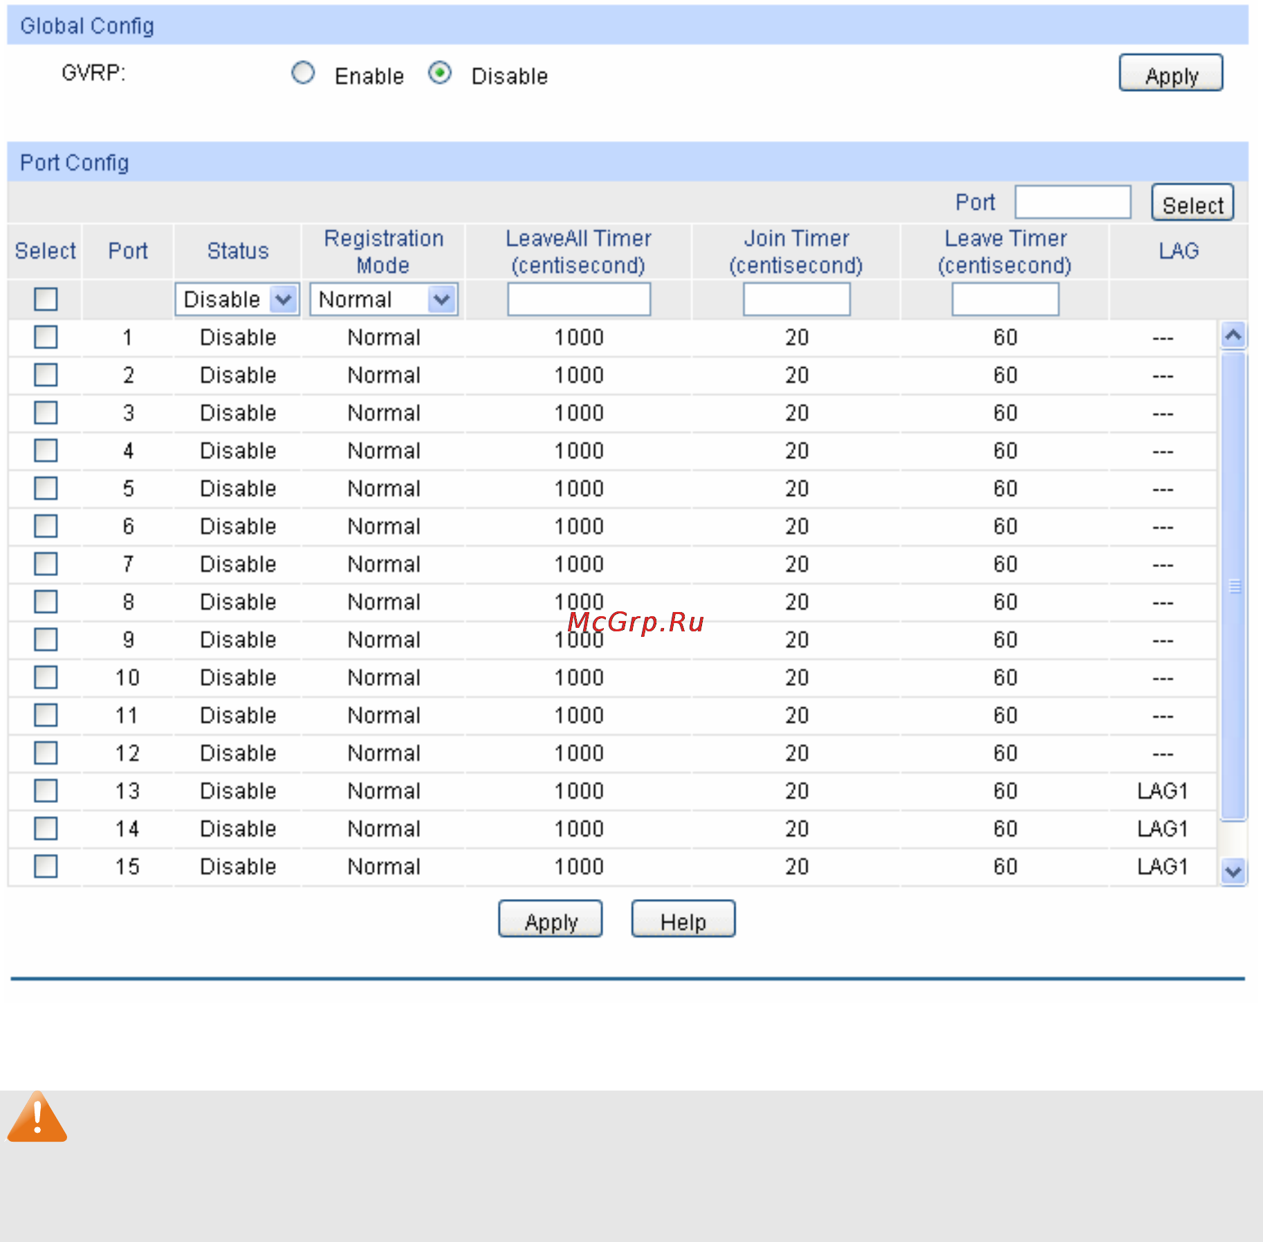Click Leave Timer value 60 for port 10

(1005, 678)
